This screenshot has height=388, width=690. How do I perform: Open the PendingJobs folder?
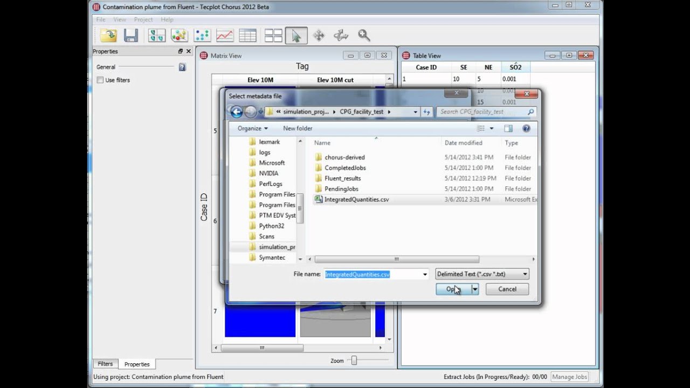[x=341, y=189]
